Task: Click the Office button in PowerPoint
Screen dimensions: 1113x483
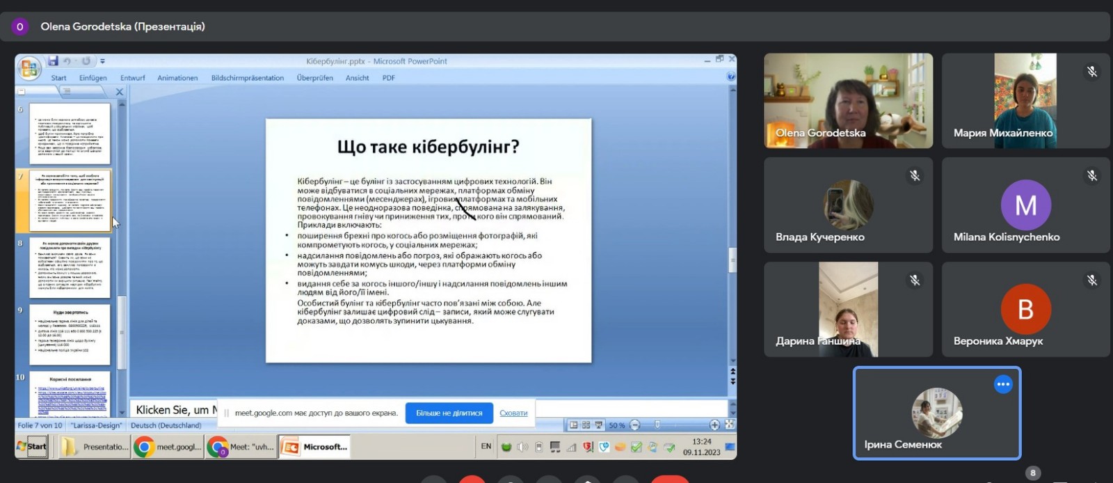Action: 29,68
